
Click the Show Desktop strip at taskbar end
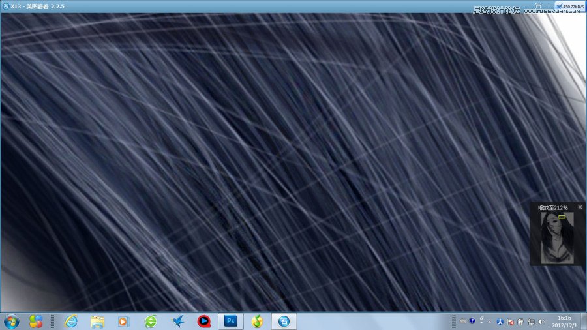(x=584, y=322)
